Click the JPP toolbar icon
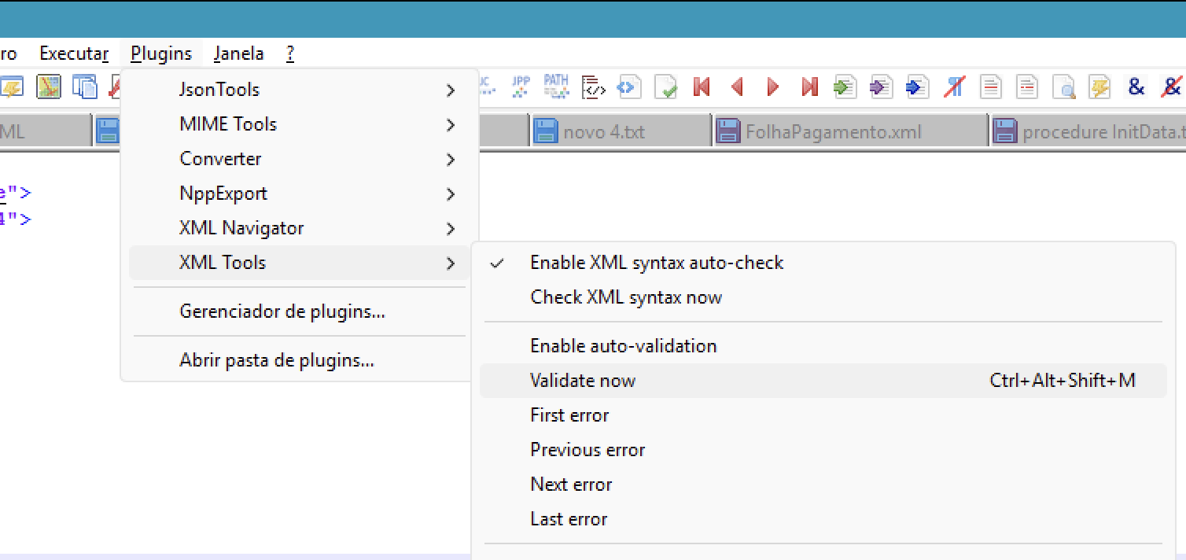This screenshot has width=1186, height=560. click(x=521, y=87)
